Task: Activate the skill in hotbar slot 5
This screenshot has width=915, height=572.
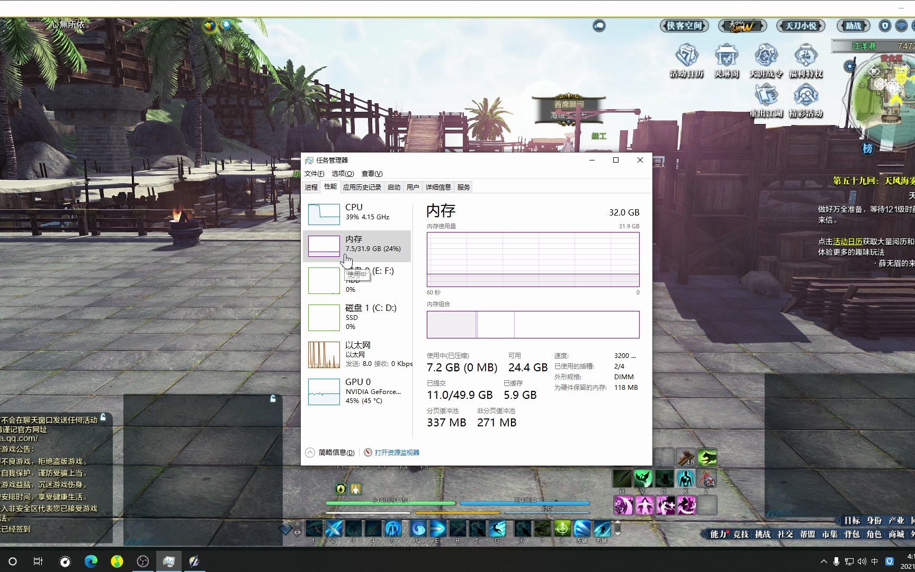Action: [393, 528]
